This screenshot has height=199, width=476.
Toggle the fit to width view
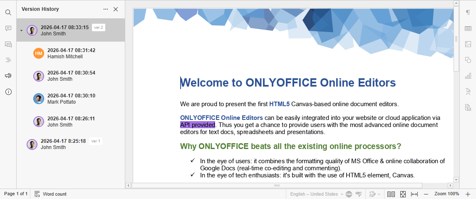click(414, 194)
